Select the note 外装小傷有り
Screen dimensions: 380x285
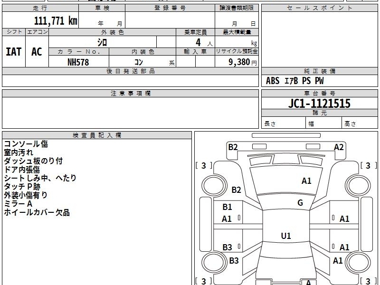(26, 195)
